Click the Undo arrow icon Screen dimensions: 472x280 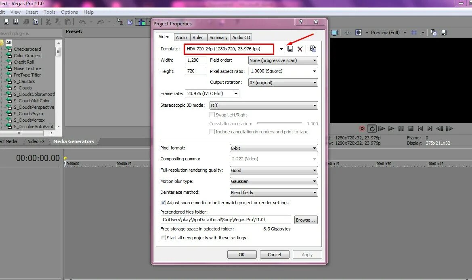82,22
